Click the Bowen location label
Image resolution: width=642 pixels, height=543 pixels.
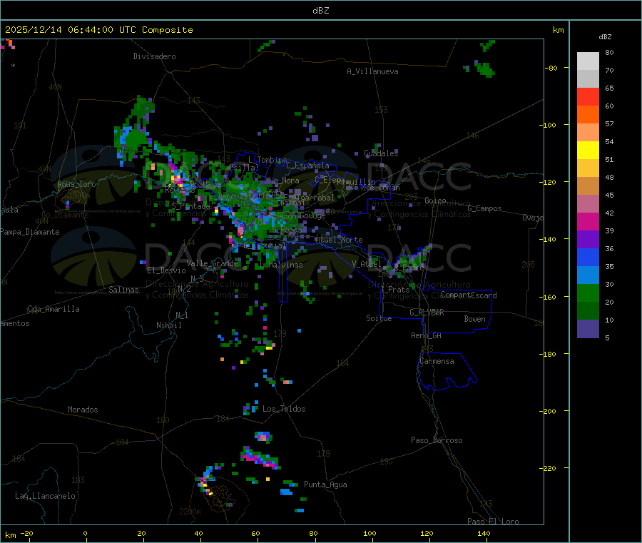[x=474, y=319]
